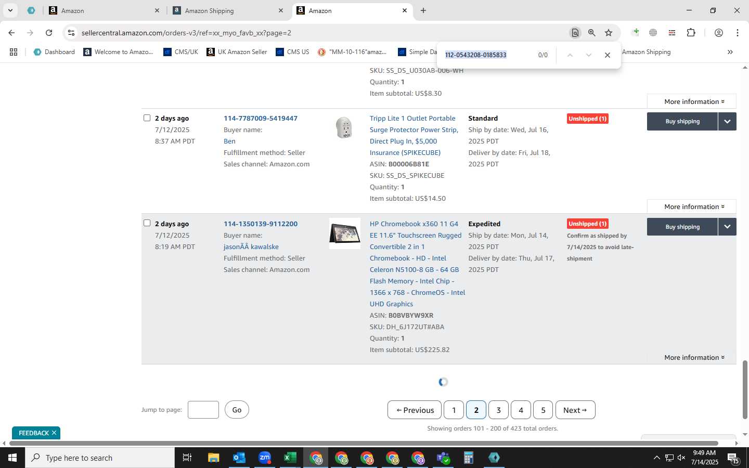Jump to orders page 3
The image size is (749, 468).
[x=498, y=410]
